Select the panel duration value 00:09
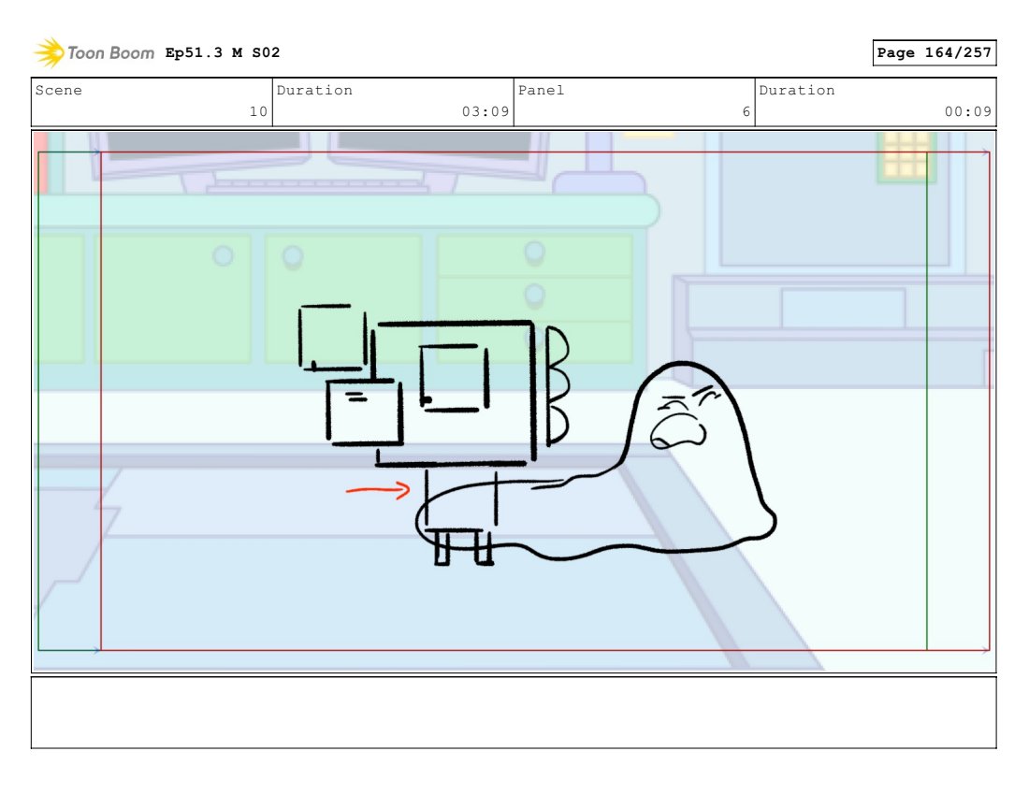Viewport: 1029px width, 795px height. [x=968, y=112]
